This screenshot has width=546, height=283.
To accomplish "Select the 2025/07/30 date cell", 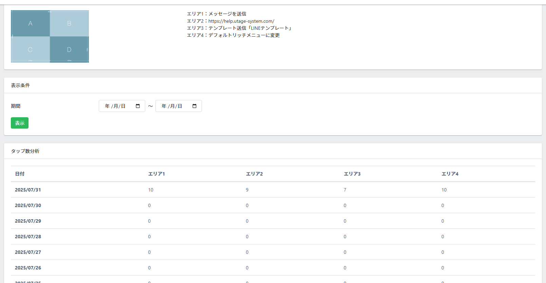I will click(x=28, y=205).
